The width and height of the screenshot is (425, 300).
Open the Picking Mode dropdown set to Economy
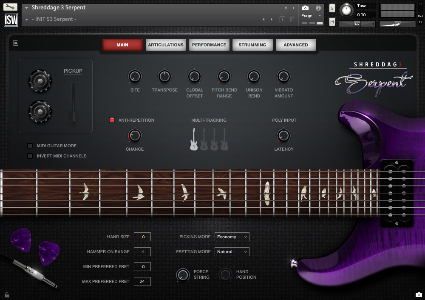click(232, 237)
